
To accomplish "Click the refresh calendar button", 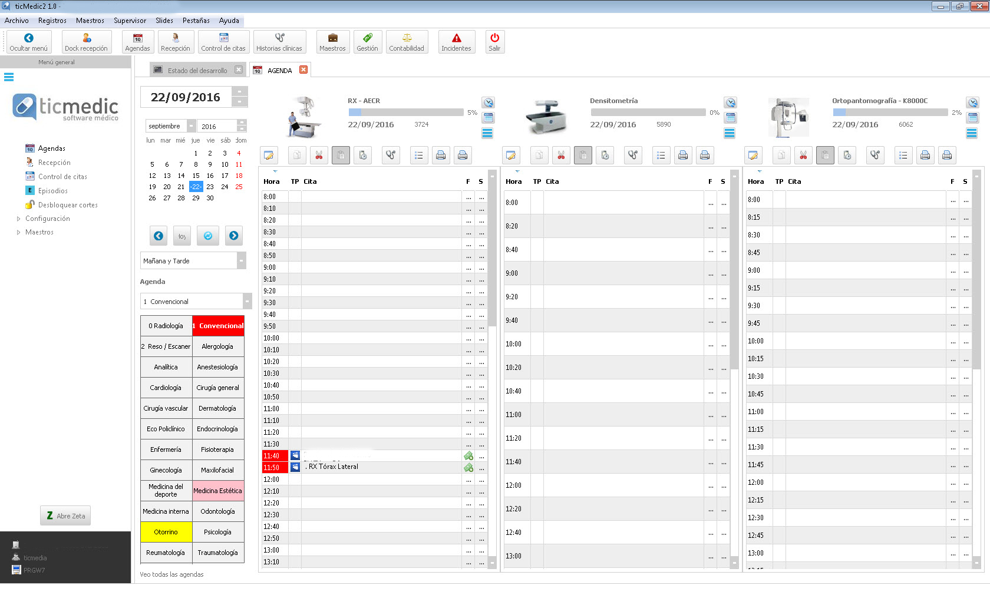I will (x=208, y=236).
